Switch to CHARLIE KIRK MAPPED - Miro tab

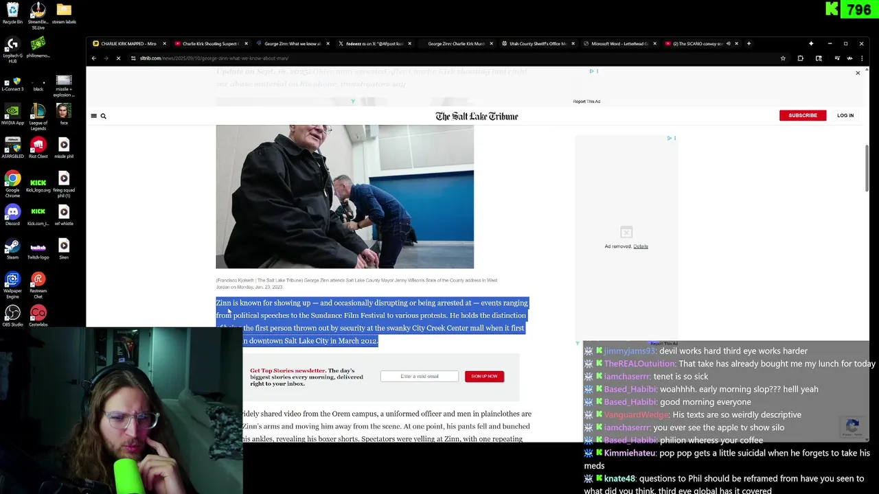click(128, 43)
